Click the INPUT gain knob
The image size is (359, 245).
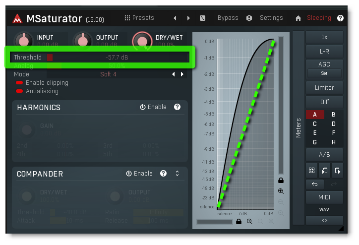click(x=24, y=41)
